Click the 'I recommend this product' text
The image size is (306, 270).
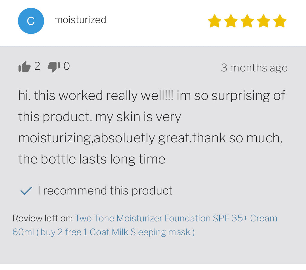[105, 191]
